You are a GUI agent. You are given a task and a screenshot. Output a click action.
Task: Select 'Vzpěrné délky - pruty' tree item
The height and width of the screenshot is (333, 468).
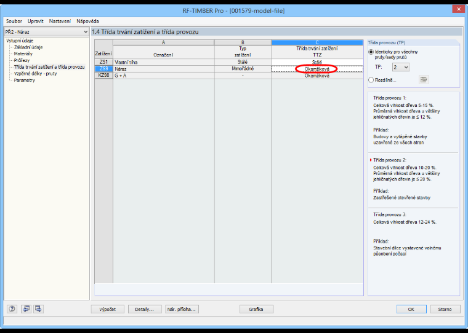35,74
